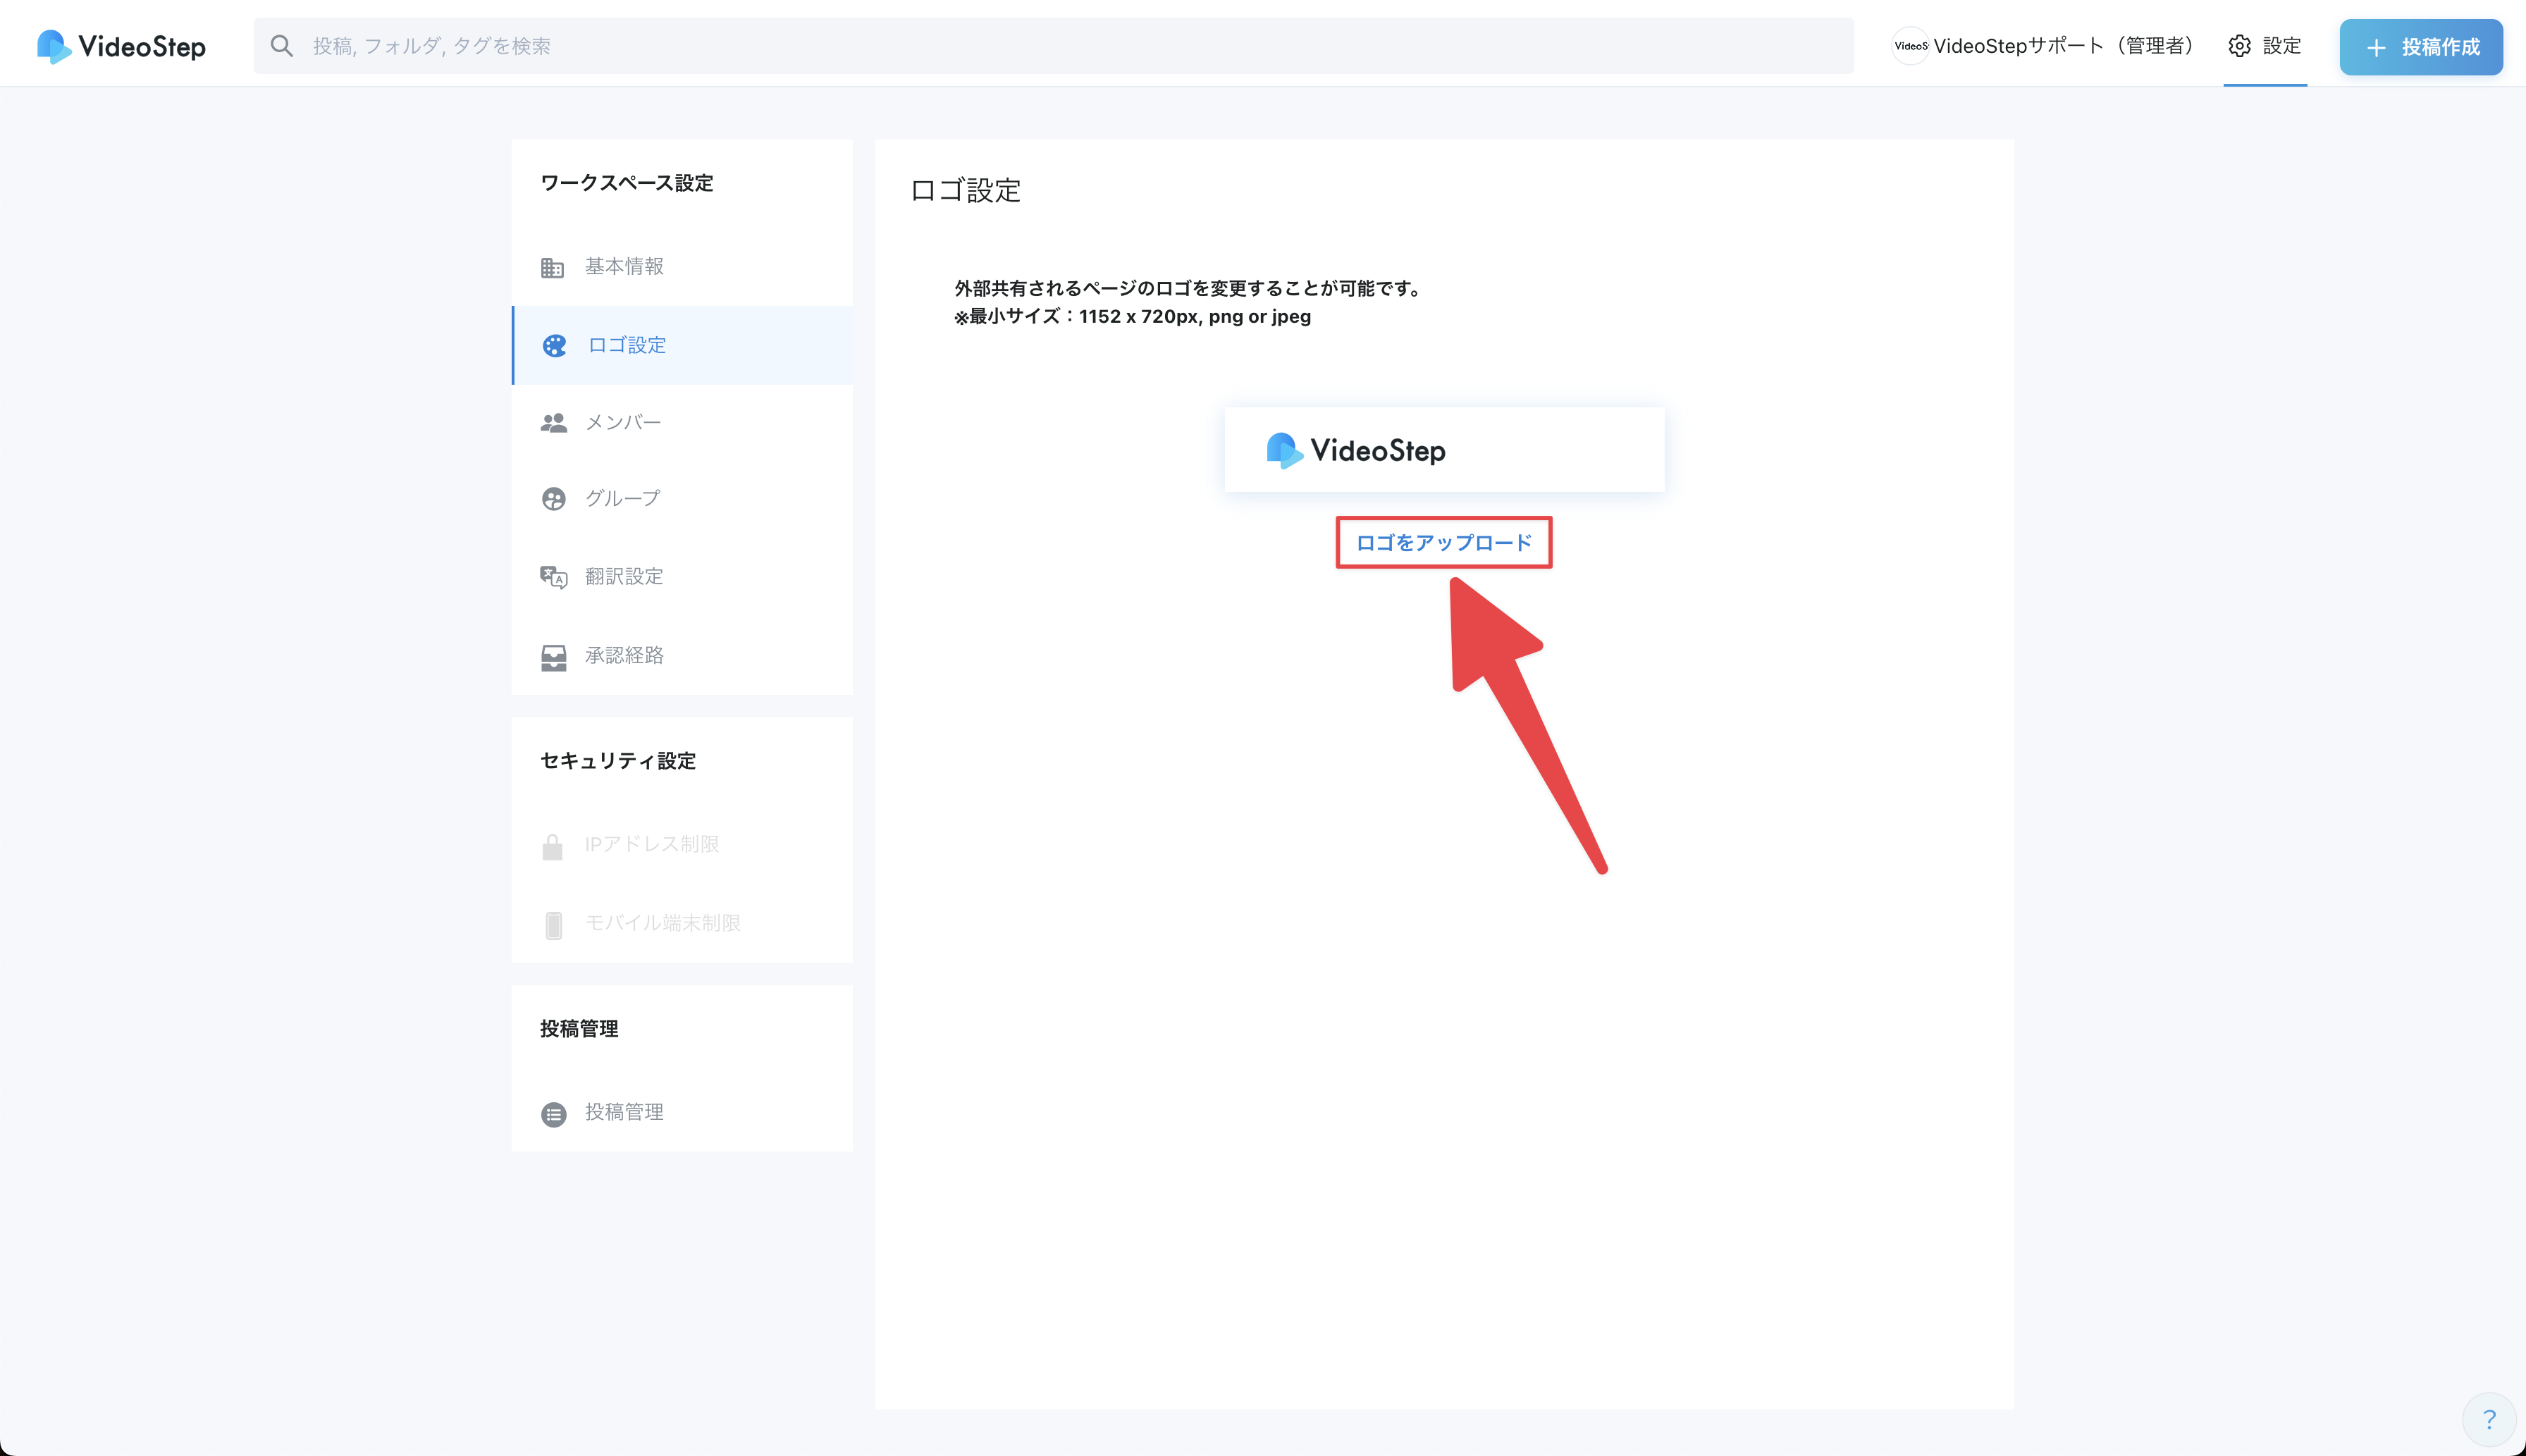Click the VideoStep logo preview image

click(x=1443, y=450)
